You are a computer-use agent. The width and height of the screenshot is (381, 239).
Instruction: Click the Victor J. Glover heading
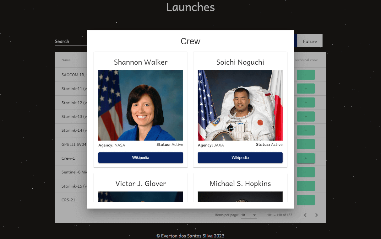pos(141,183)
